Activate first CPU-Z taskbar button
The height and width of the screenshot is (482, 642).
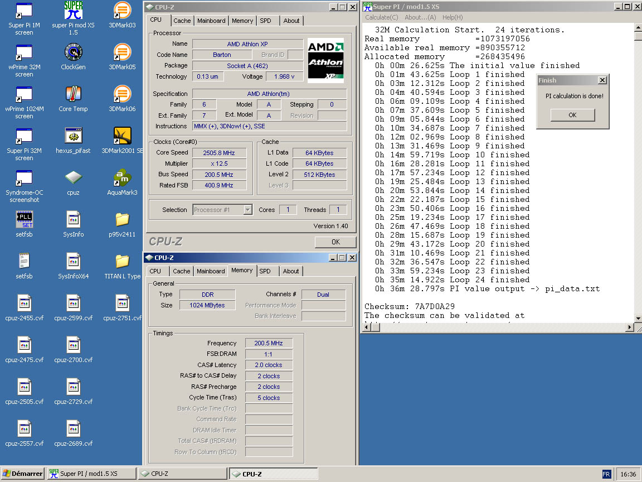183,474
